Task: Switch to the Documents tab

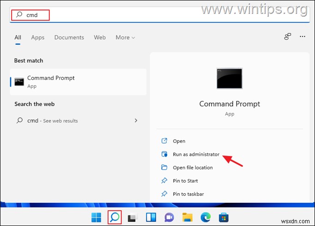Action: [69, 37]
